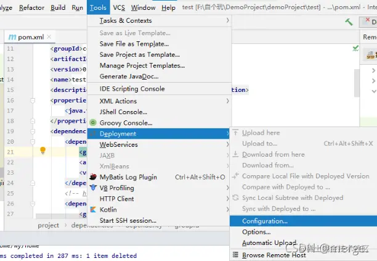Expand the WebServices submenu arrow
The image size is (377, 261).
(227, 144)
